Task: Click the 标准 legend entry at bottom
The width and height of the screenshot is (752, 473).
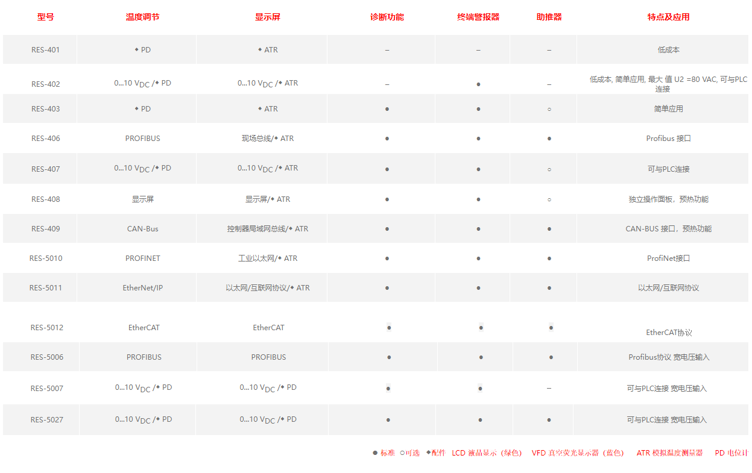Action: click(x=384, y=453)
